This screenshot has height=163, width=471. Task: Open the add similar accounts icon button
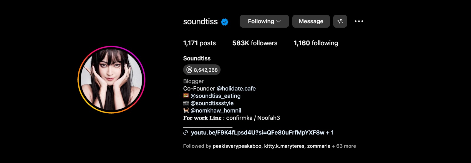coord(340,21)
